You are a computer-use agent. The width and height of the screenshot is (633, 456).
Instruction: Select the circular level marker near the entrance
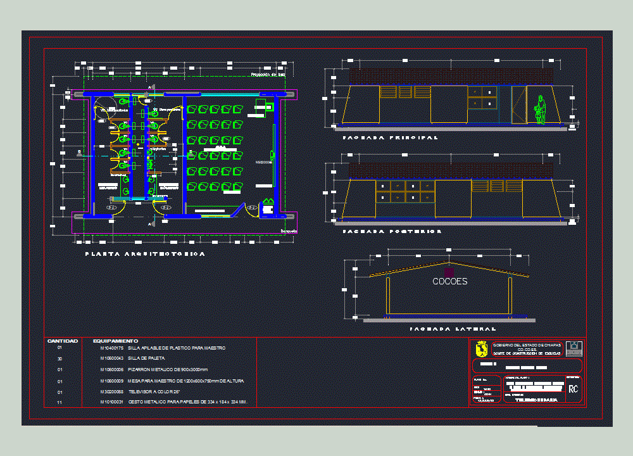251,207
